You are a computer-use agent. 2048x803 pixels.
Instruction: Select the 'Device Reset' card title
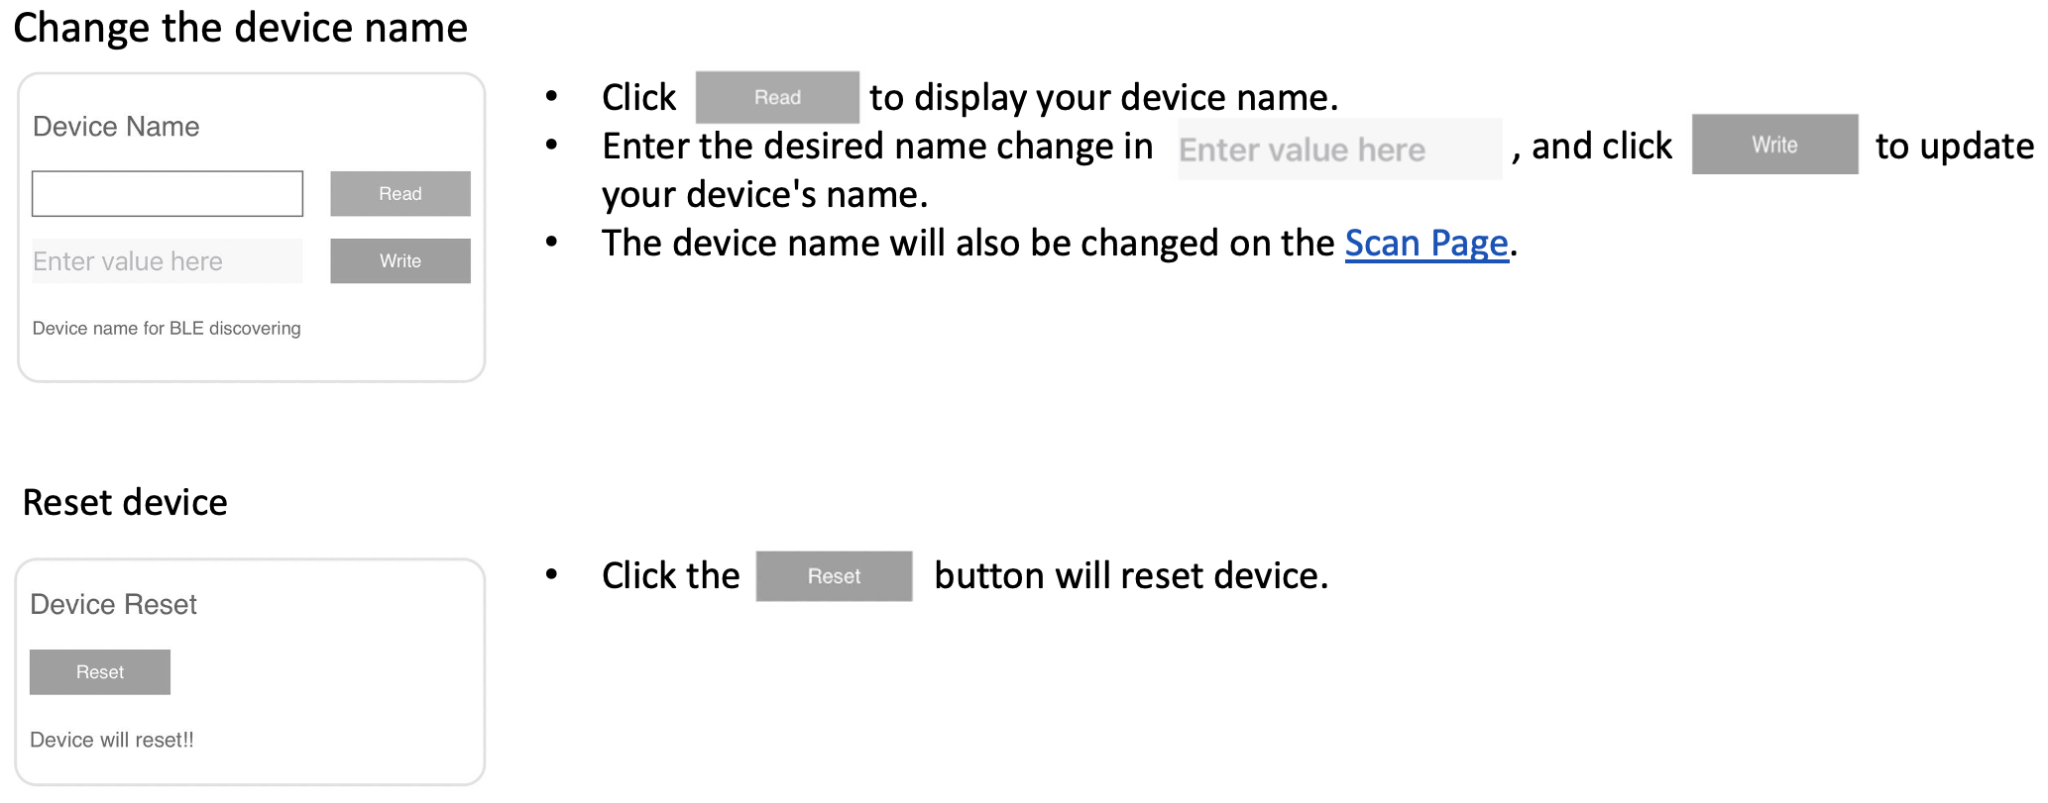114,605
